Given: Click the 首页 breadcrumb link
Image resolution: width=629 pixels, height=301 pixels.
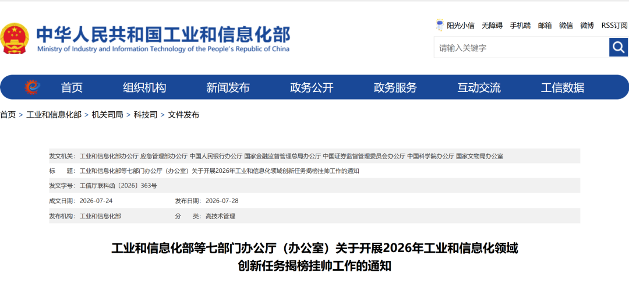Looking at the screenshot, I should click(8, 115).
